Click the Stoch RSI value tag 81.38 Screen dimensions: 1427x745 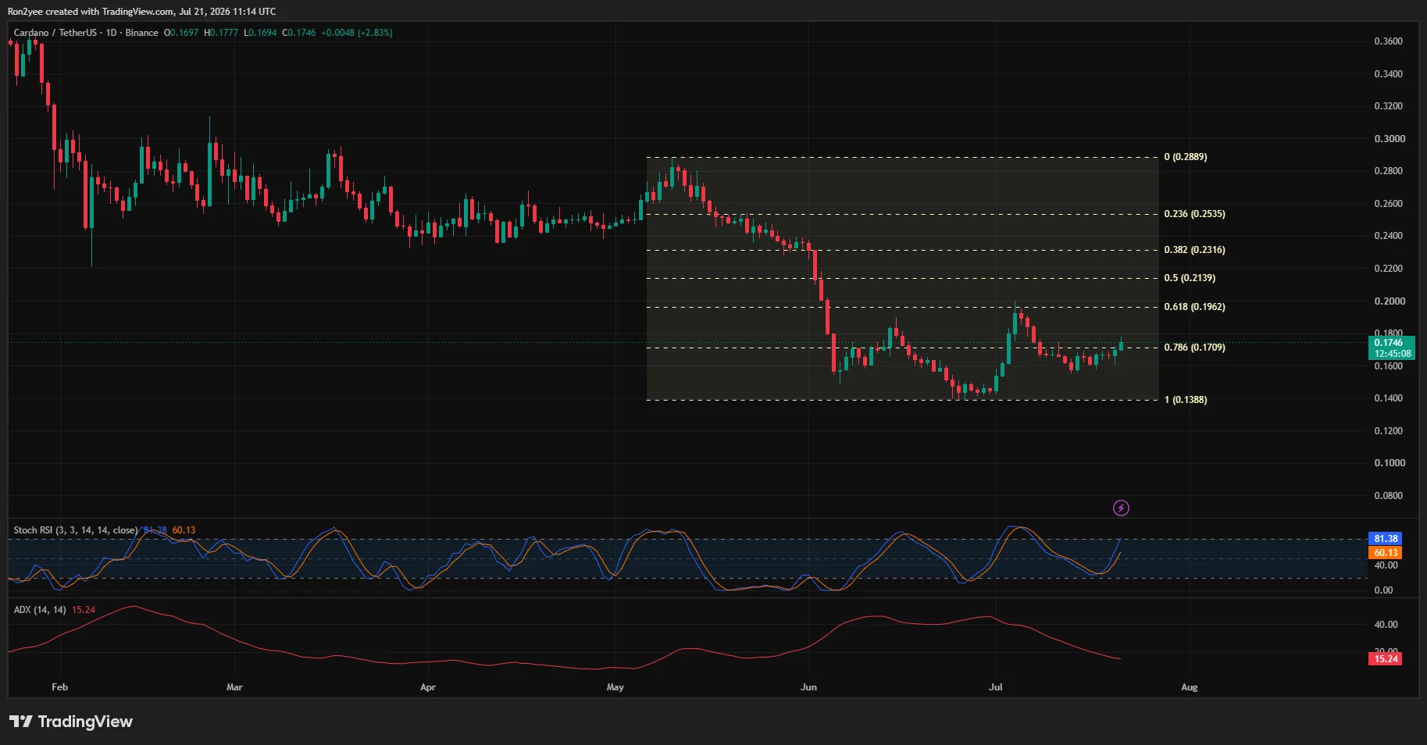pos(1386,539)
